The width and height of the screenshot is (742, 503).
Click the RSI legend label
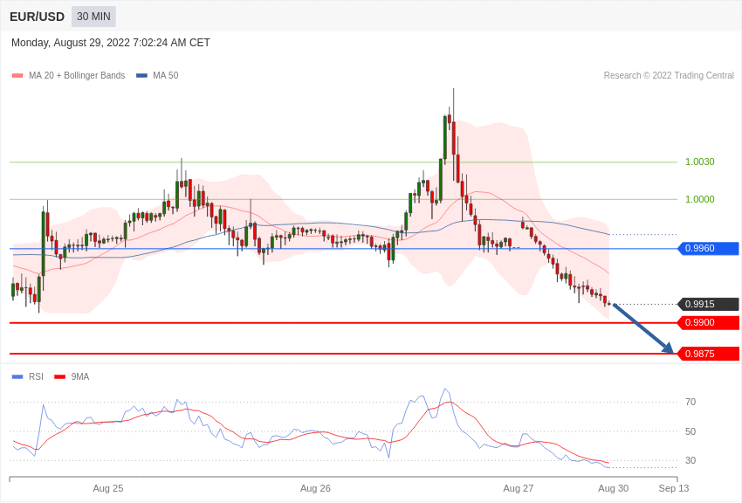click(36, 377)
